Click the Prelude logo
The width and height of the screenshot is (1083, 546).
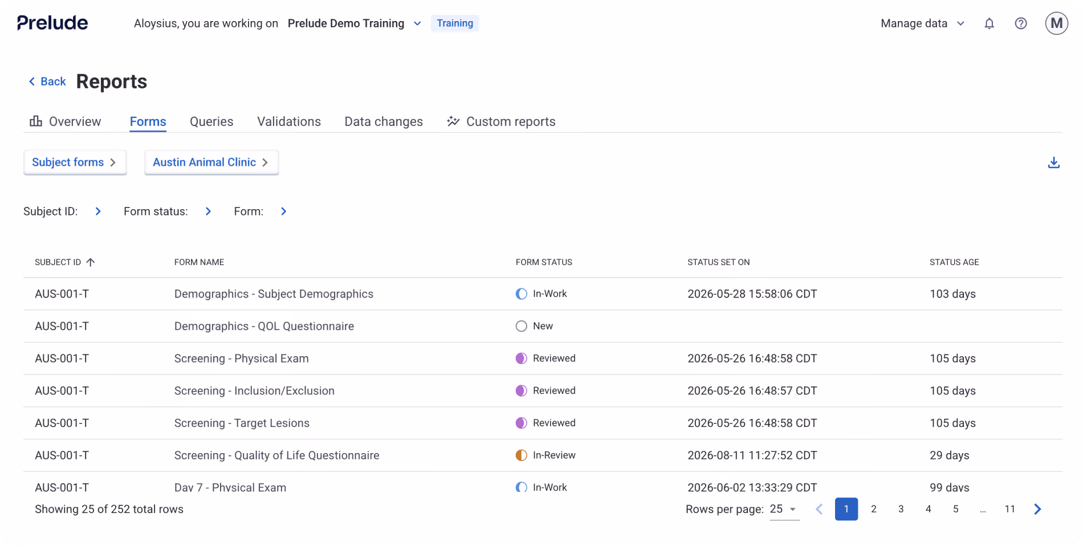point(52,23)
